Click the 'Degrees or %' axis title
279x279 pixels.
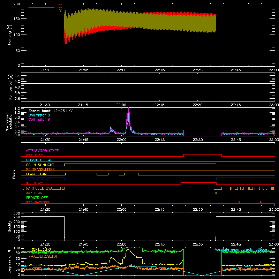point(9,262)
